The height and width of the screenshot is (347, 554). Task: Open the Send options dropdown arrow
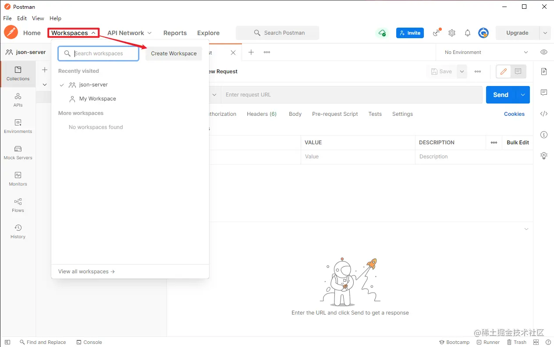point(523,95)
